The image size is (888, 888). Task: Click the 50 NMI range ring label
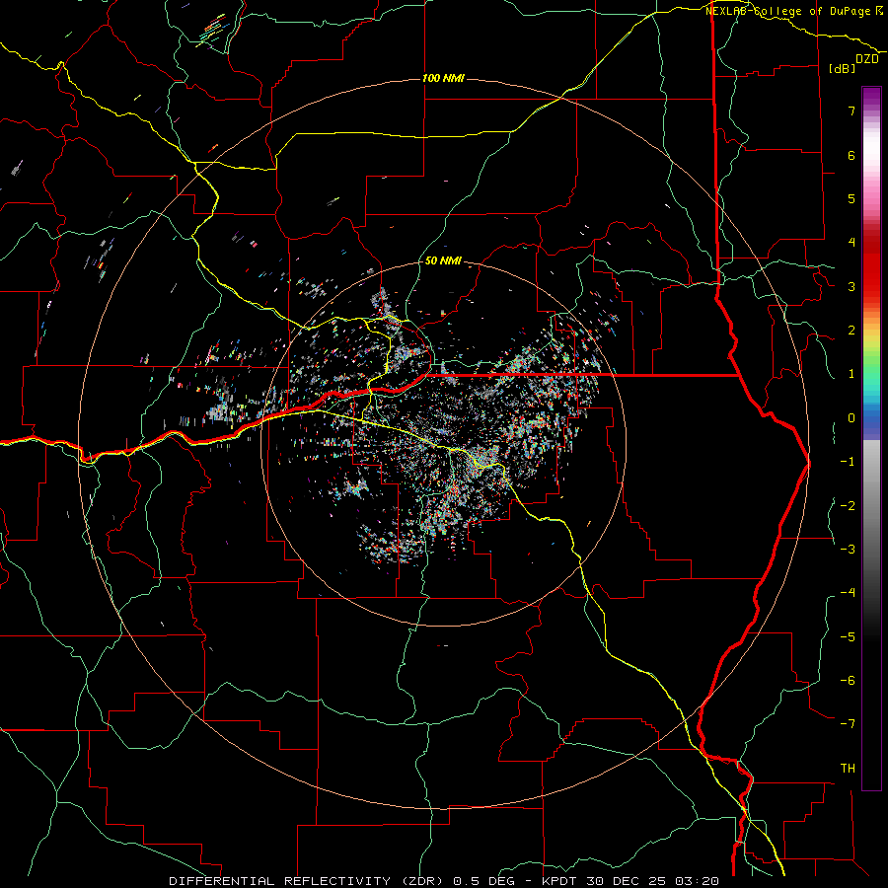coord(443,260)
